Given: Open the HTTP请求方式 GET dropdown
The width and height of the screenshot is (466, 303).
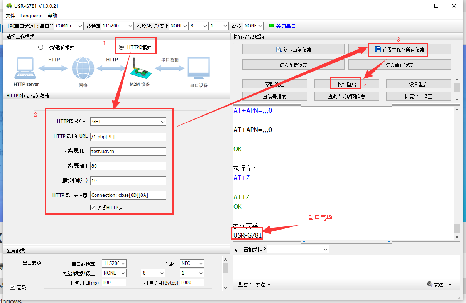Looking at the screenshot, I should coord(128,122).
